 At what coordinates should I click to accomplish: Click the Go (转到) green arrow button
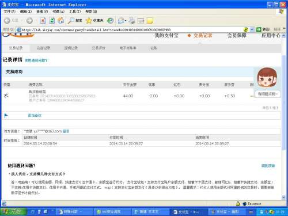click(x=263, y=29)
